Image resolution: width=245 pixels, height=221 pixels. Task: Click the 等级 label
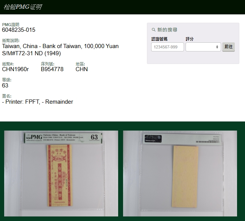click(x=7, y=80)
